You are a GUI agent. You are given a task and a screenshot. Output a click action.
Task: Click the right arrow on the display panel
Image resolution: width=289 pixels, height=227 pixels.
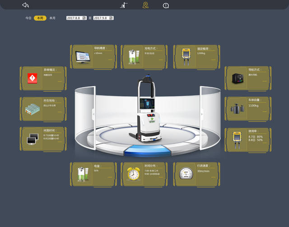(x=201, y=115)
